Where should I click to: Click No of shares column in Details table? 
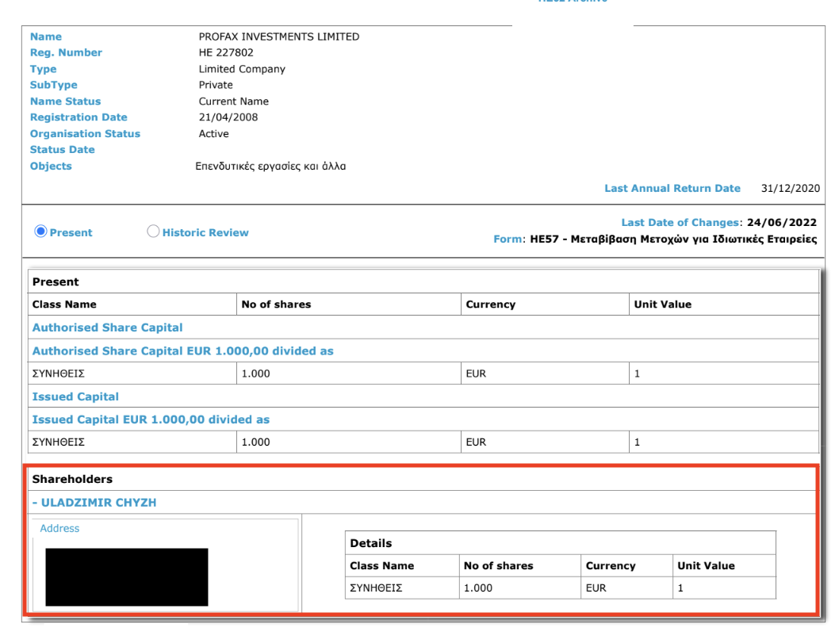tap(498, 566)
